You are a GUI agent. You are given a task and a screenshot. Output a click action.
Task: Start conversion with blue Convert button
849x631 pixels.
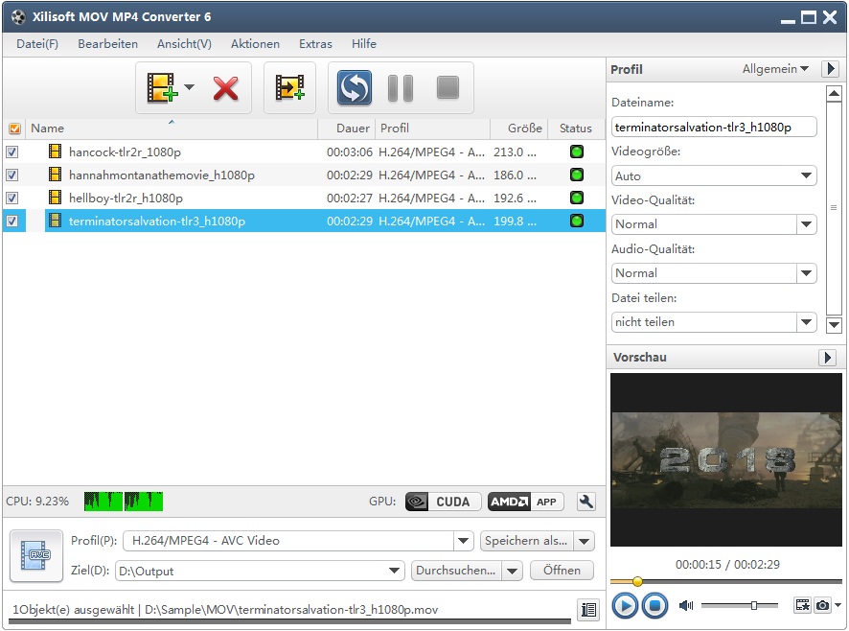tap(355, 87)
